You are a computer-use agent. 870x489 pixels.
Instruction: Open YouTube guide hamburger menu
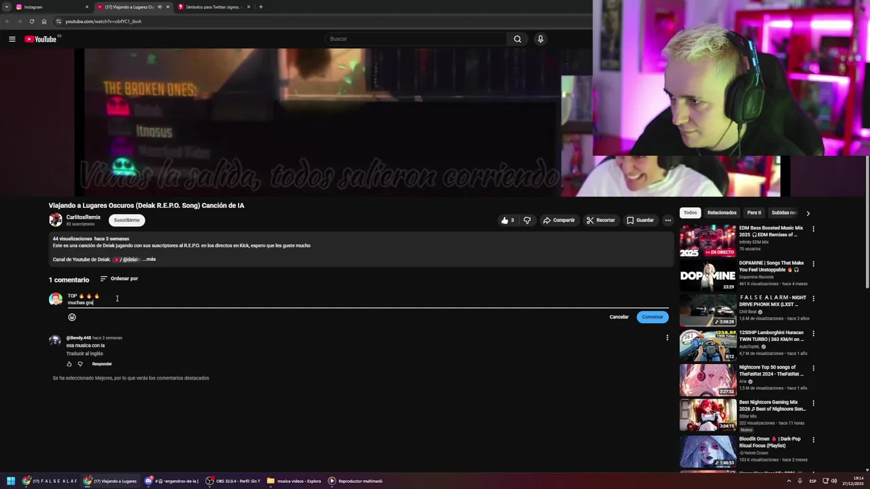[x=12, y=39]
